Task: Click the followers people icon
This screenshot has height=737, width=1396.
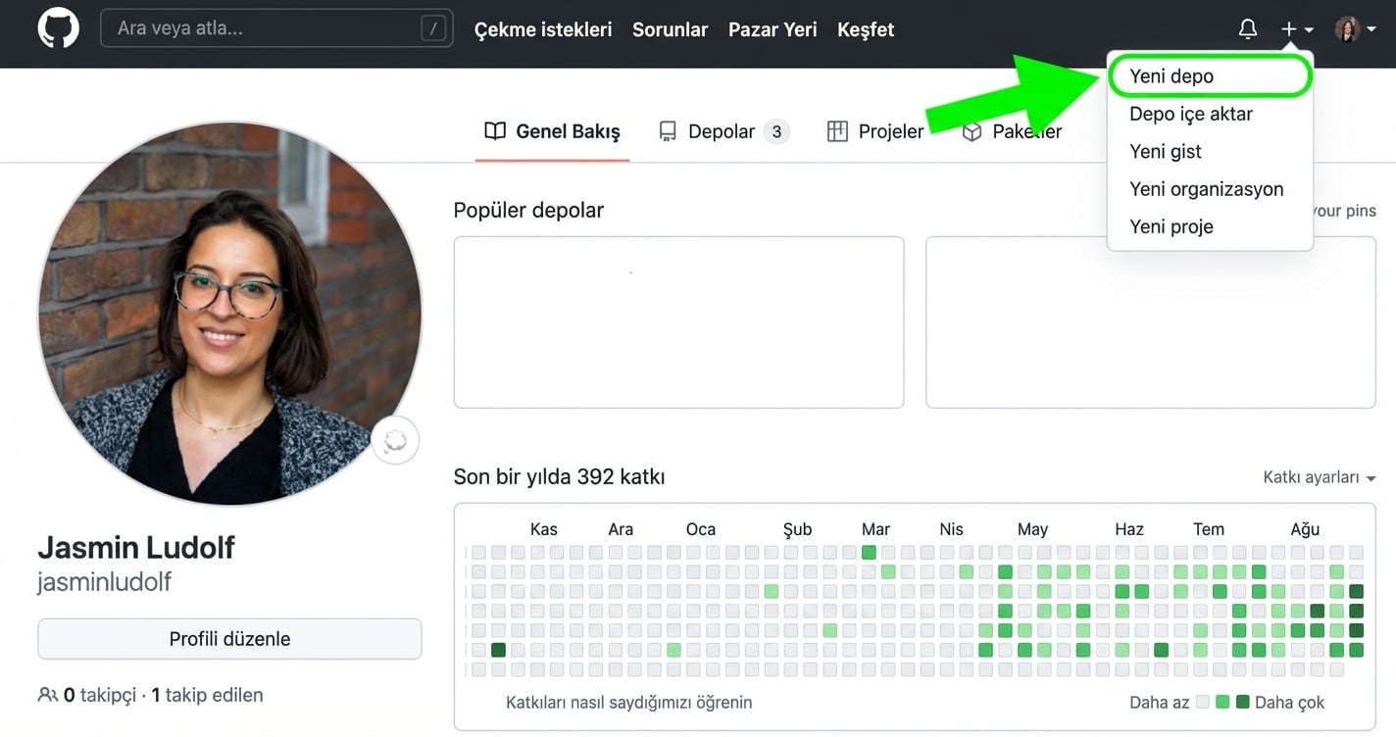Action: [47, 694]
